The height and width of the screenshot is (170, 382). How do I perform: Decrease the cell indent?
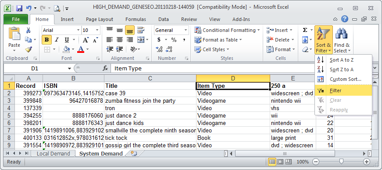pos(110,49)
